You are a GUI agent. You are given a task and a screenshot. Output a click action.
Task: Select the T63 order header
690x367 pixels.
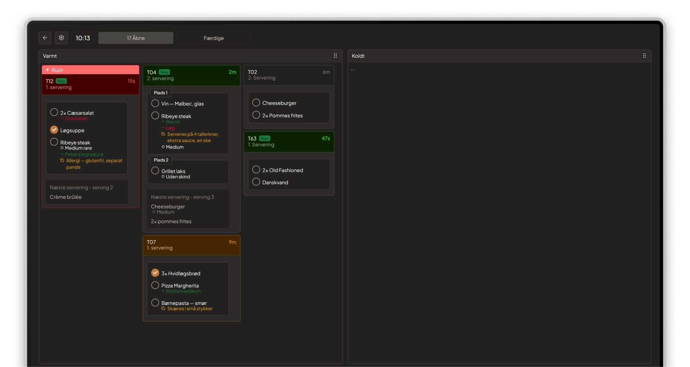pos(289,142)
